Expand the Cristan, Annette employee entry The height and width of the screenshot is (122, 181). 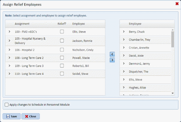pyautogui.click(x=124, y=48)
